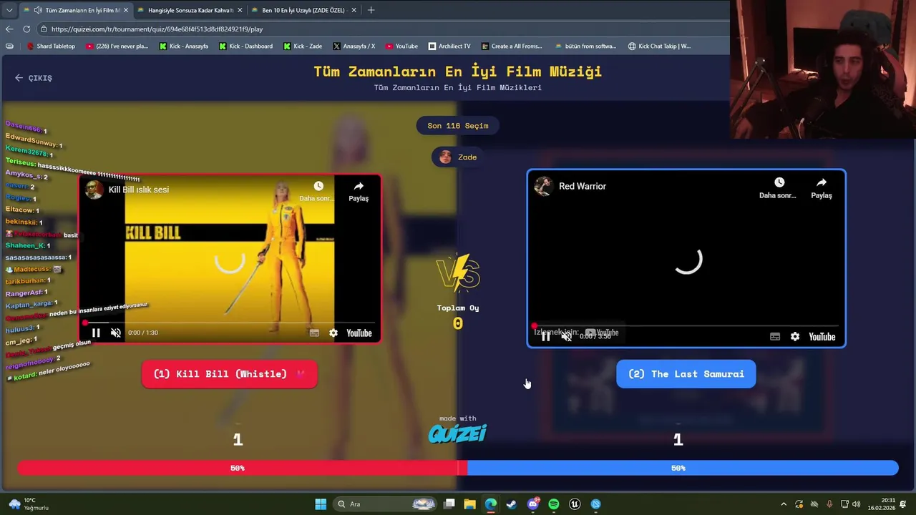Screen dimensions: 916x515
Task: Switch to Hangisiyle Sonsuza Kadar tab
Action: coord(190,10)
